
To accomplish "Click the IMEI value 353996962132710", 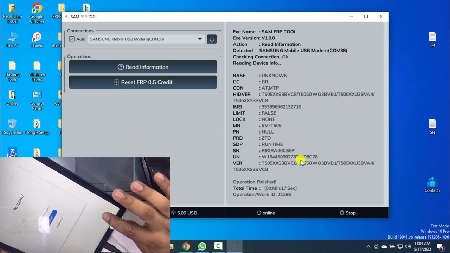I will pos(281,107).
